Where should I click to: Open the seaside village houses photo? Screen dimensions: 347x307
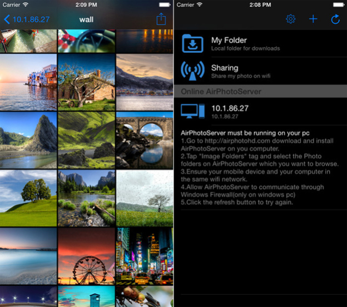click(28, 82)
